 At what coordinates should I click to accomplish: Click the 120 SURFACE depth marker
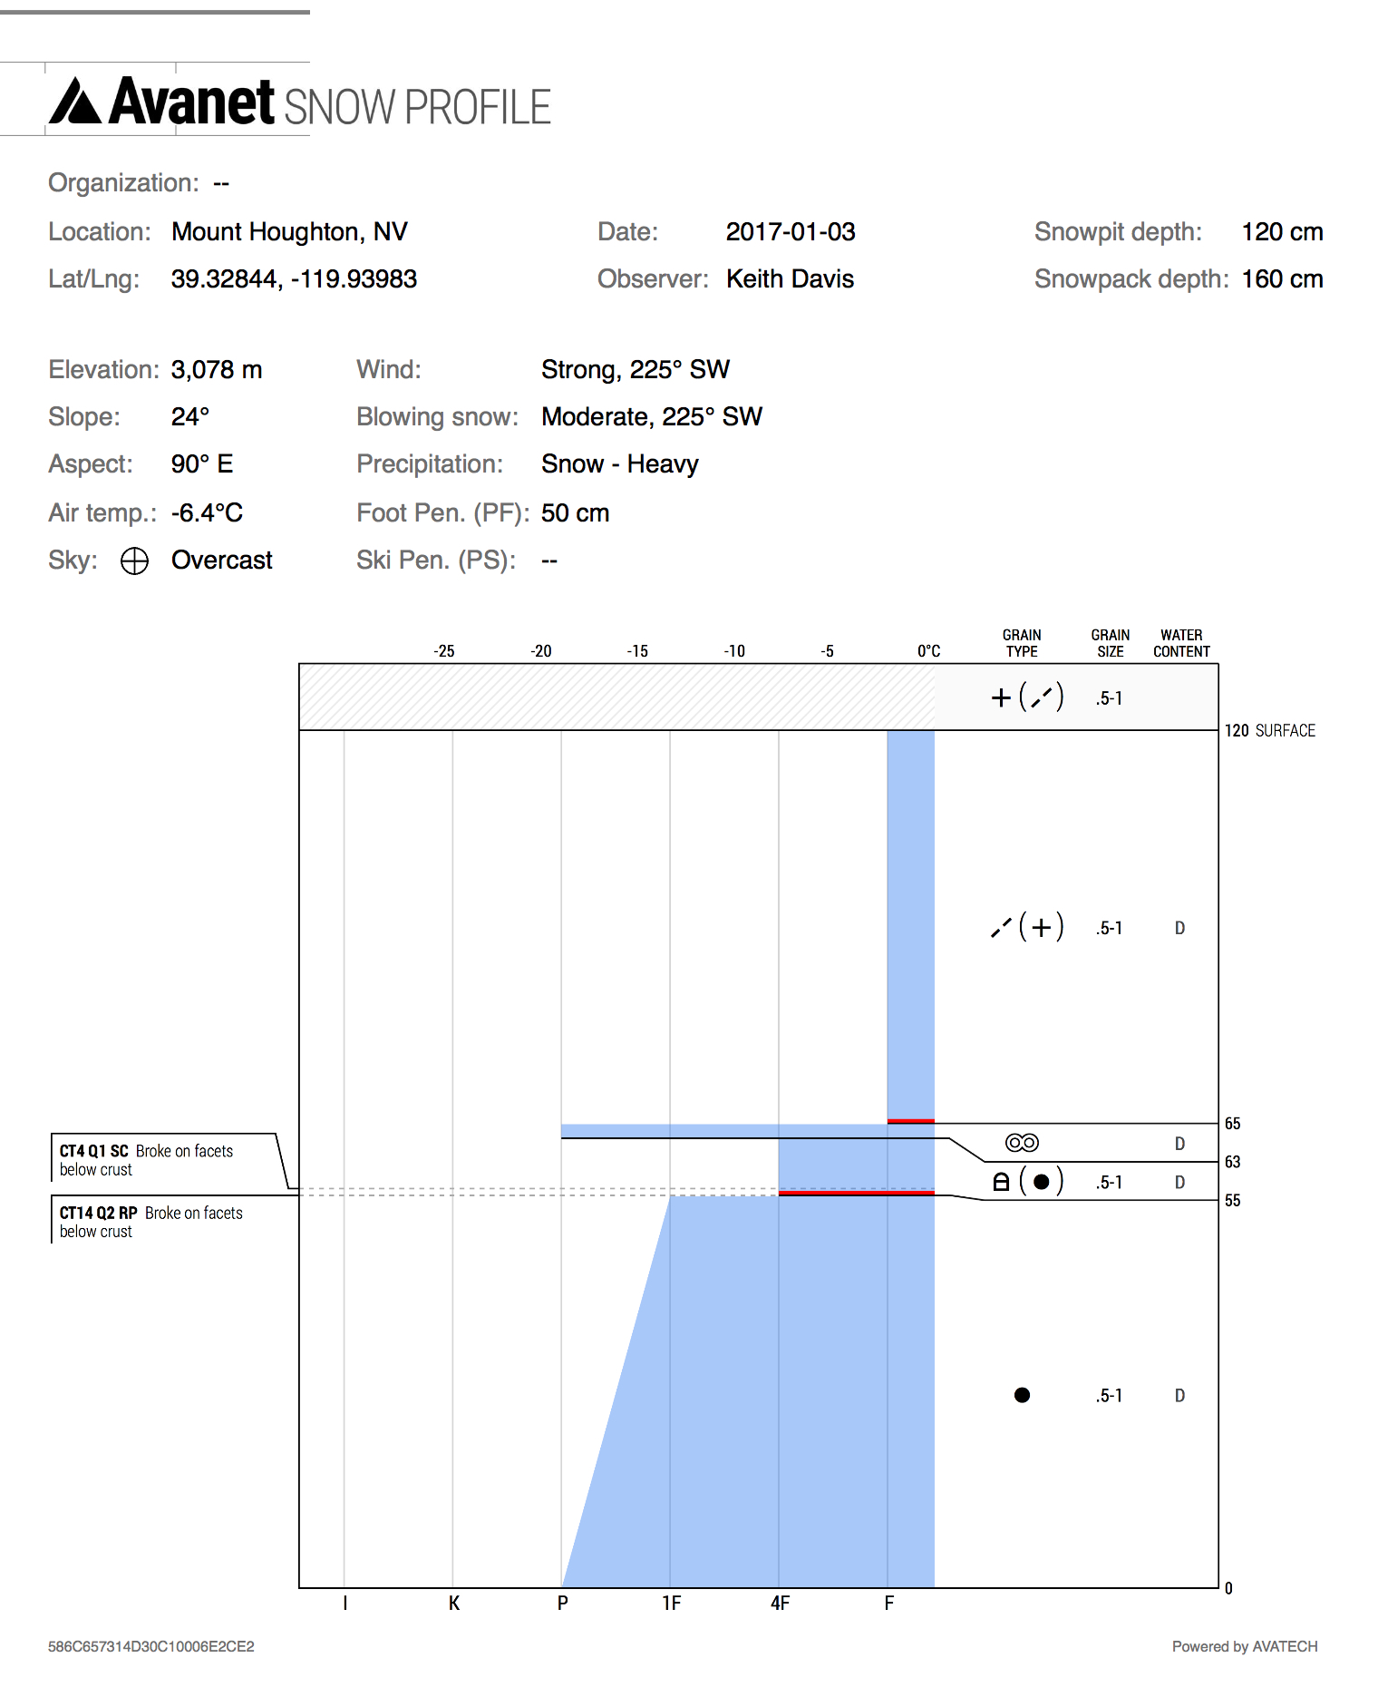point(1269,731)
